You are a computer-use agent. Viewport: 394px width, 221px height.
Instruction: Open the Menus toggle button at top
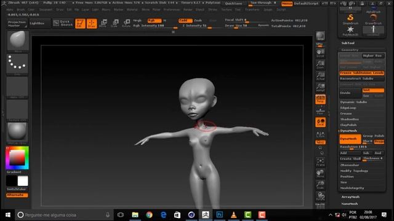(x=287, y=4)
